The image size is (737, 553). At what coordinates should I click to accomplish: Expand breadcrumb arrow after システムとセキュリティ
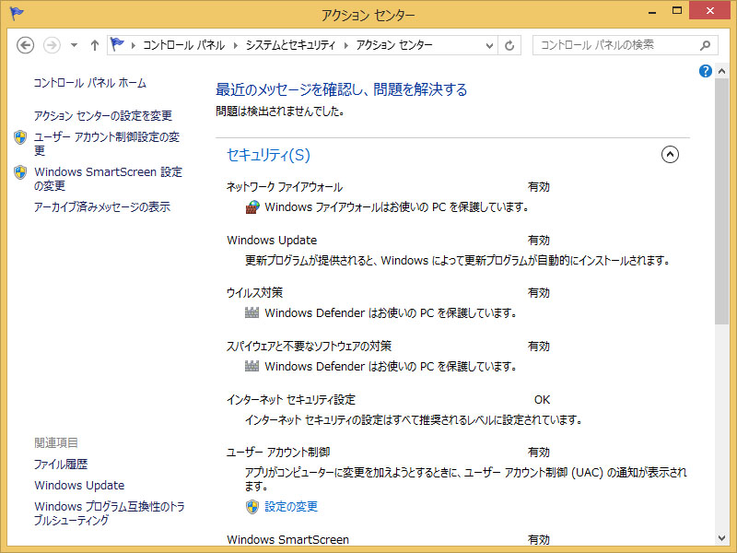[346, 45]
